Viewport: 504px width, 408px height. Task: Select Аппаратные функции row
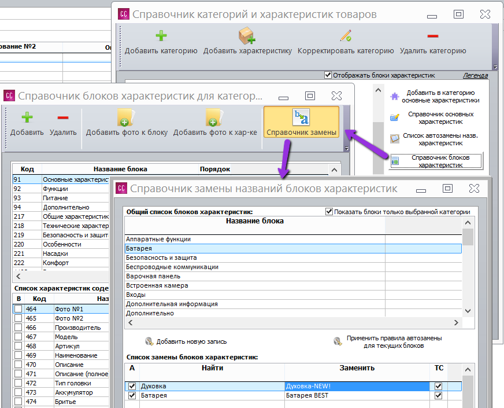(x=293, y=239)
